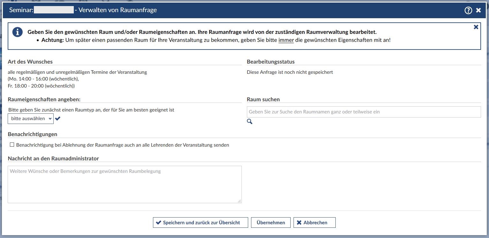Screen dimensions: 489x238
Task: Click into the Raumadministrator message textarea
Action: click(x=125, y=184)
